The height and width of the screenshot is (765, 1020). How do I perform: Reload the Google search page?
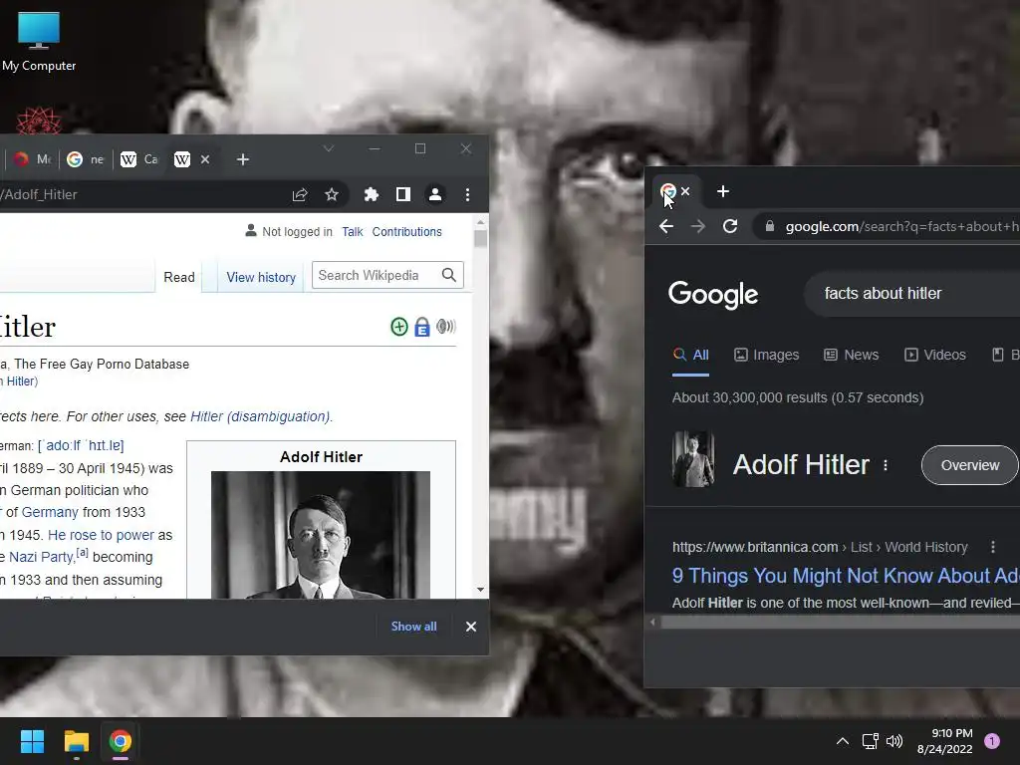pos(730,226)
